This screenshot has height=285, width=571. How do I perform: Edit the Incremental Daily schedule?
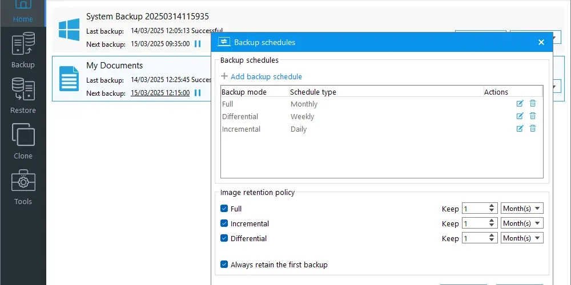click(520, 128)
